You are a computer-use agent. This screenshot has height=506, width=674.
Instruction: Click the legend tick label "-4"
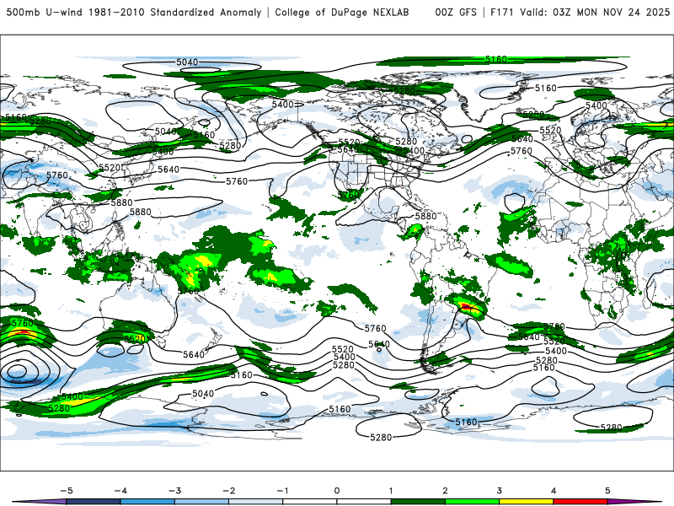pos(120,491)
